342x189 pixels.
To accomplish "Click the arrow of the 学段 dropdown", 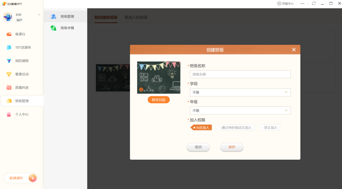I will point(286,92).
